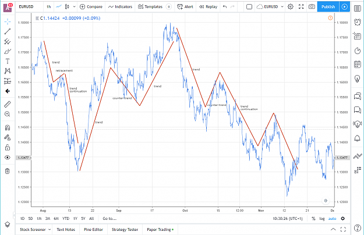Open the pitchfork and Gann tools
Viewport: 364px width, 235px height.
point(8,41)
